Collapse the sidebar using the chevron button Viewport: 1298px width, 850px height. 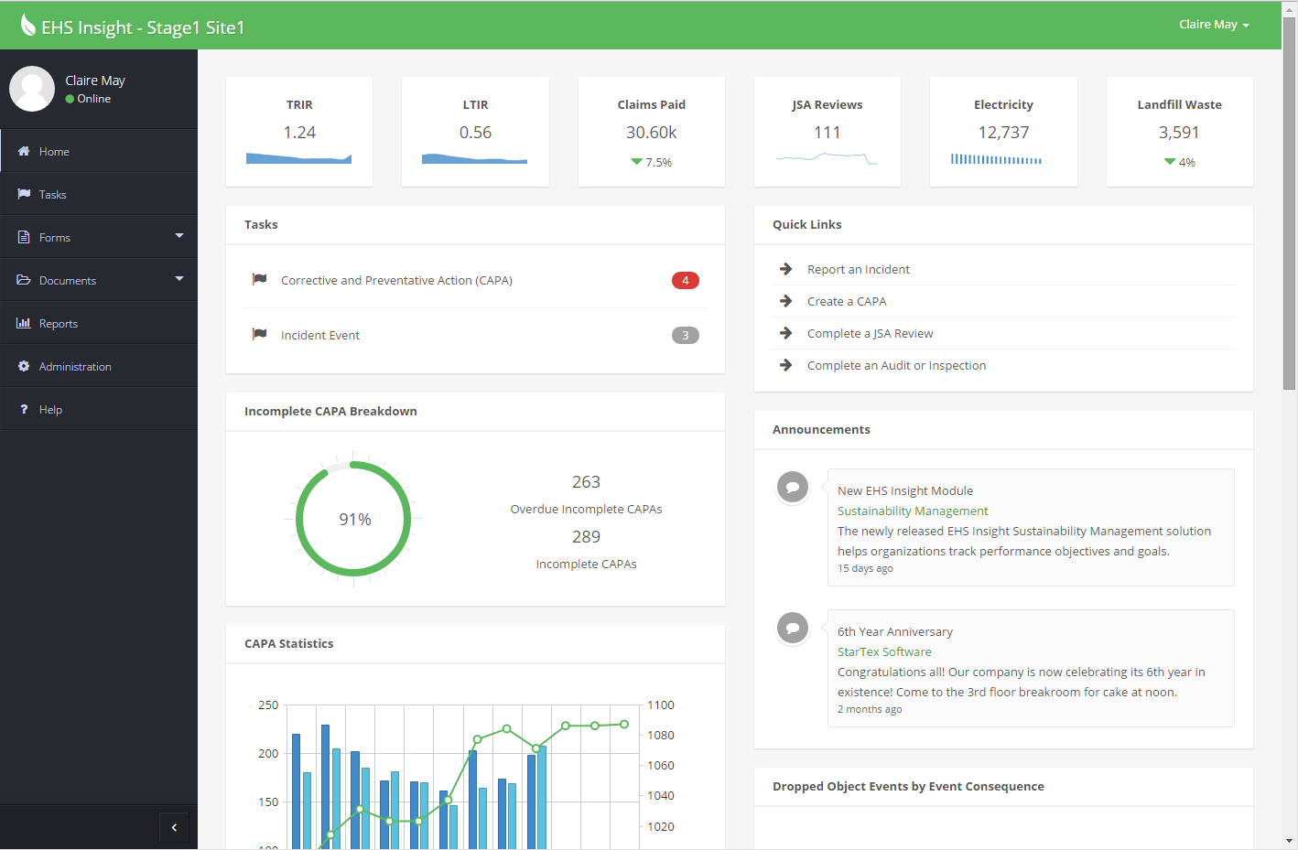(x=174, y=827)
